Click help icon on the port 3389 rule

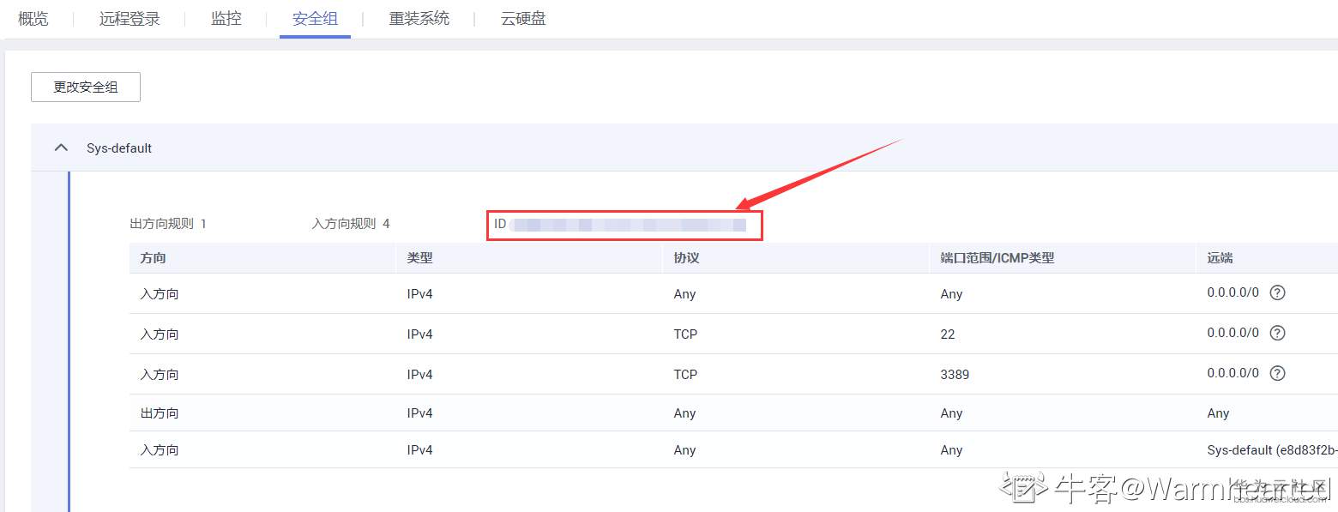point(1277,373)
